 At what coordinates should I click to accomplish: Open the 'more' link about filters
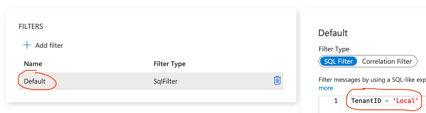click(326, 88)
